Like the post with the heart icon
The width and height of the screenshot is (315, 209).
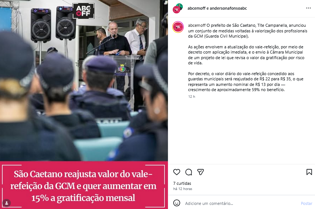[x=176, y=172]
